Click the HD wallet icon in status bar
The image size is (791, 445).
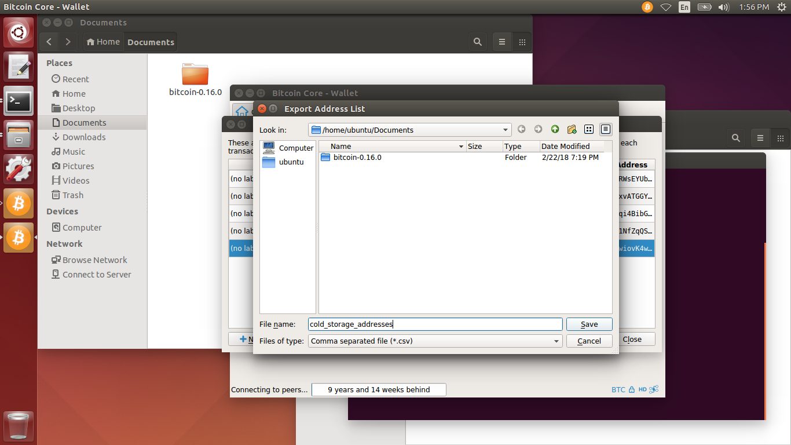click(x=642, y=389)
